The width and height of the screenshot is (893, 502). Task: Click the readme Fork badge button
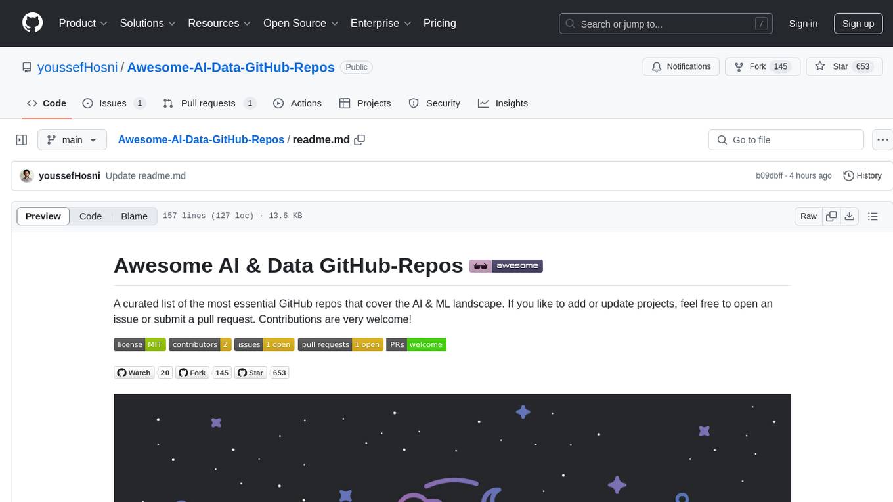(192, 373)
